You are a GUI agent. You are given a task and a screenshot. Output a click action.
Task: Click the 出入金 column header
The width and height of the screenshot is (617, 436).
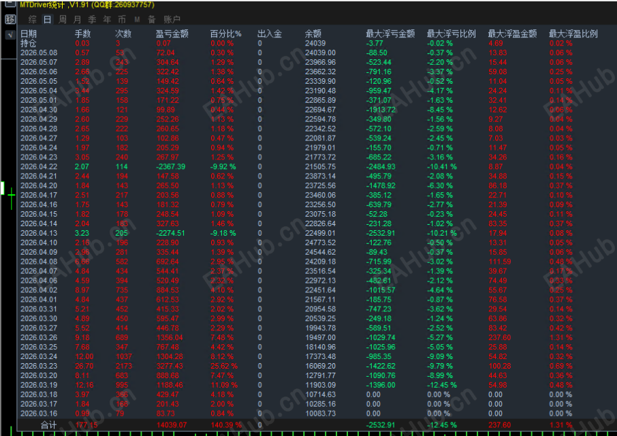tap(270, 34)
